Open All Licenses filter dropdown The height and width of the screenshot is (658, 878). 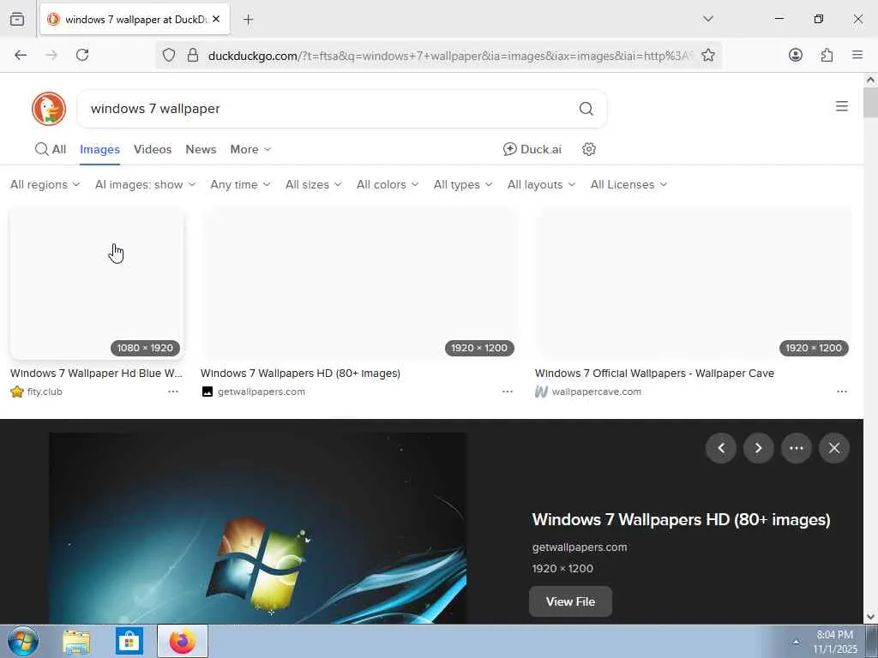(x=628, y=185)
